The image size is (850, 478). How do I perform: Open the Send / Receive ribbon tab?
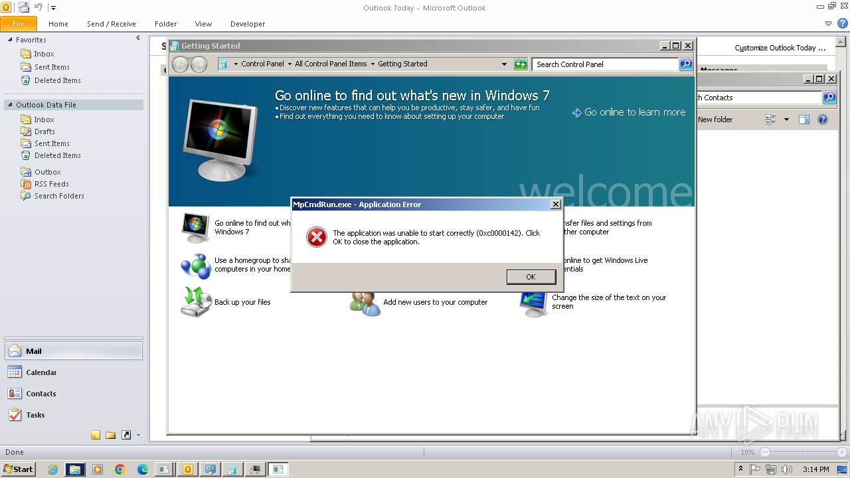pyautogui.click(x=112, y=24)
